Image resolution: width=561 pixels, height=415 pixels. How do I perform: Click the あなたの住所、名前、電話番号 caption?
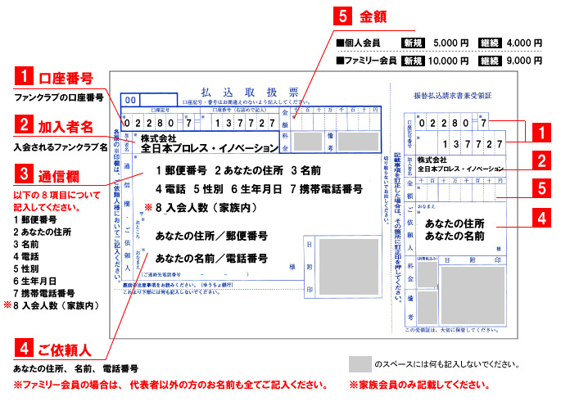(76, 368)
